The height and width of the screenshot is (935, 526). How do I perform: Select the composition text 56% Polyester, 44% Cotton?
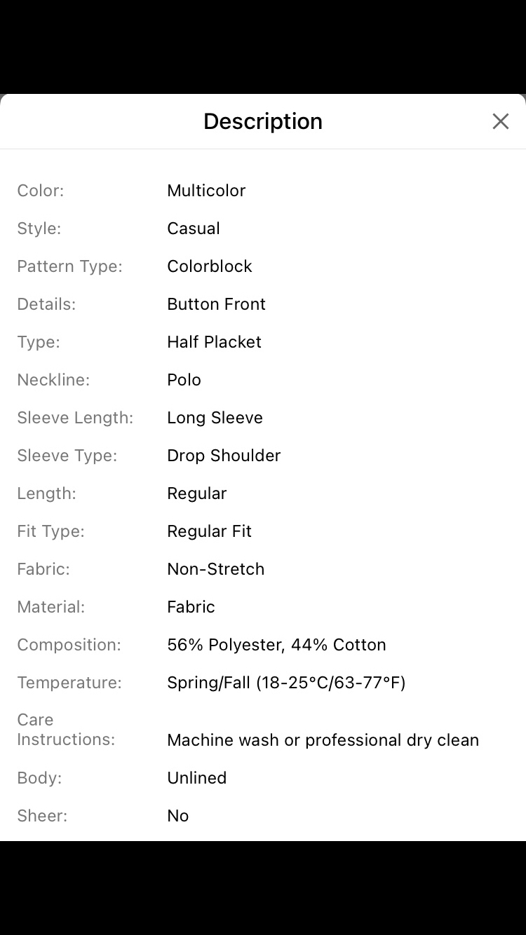coord(276,644)
